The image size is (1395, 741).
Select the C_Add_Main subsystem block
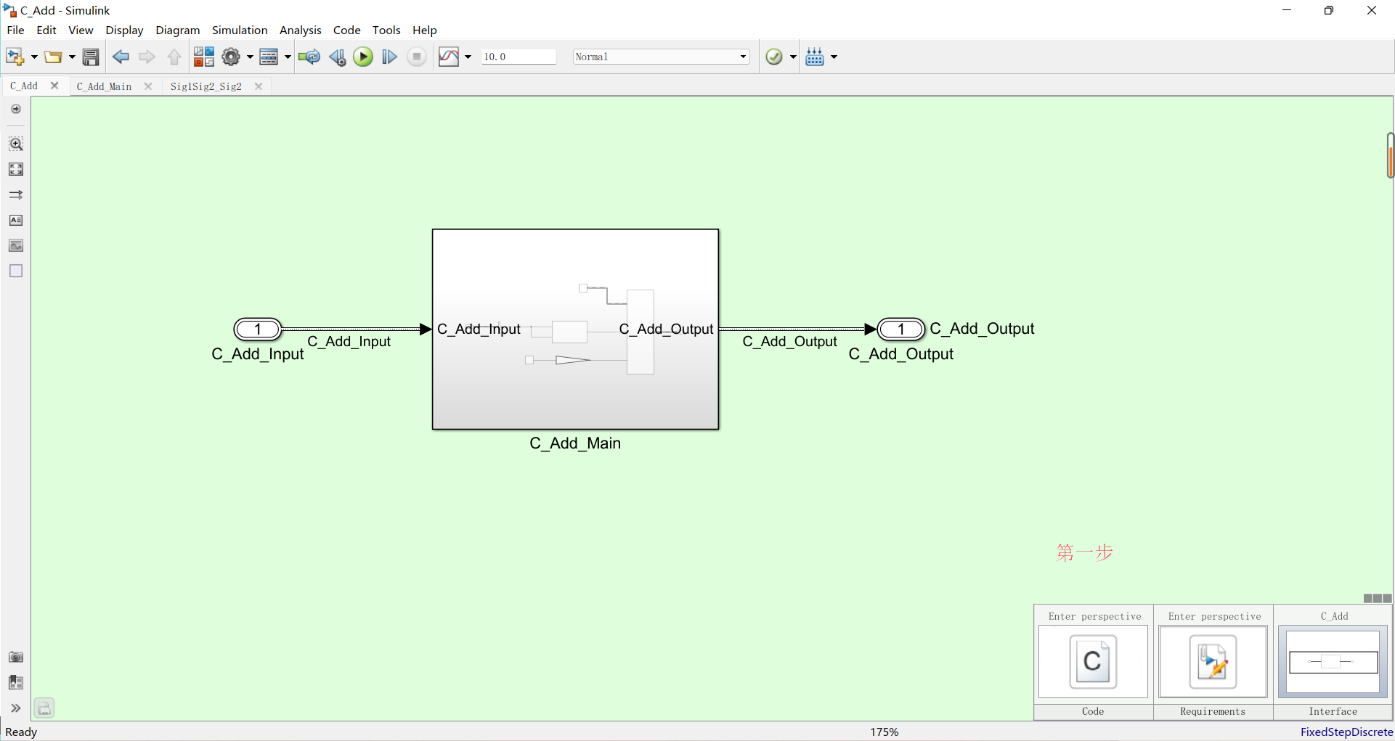click(x=575, y=329)
